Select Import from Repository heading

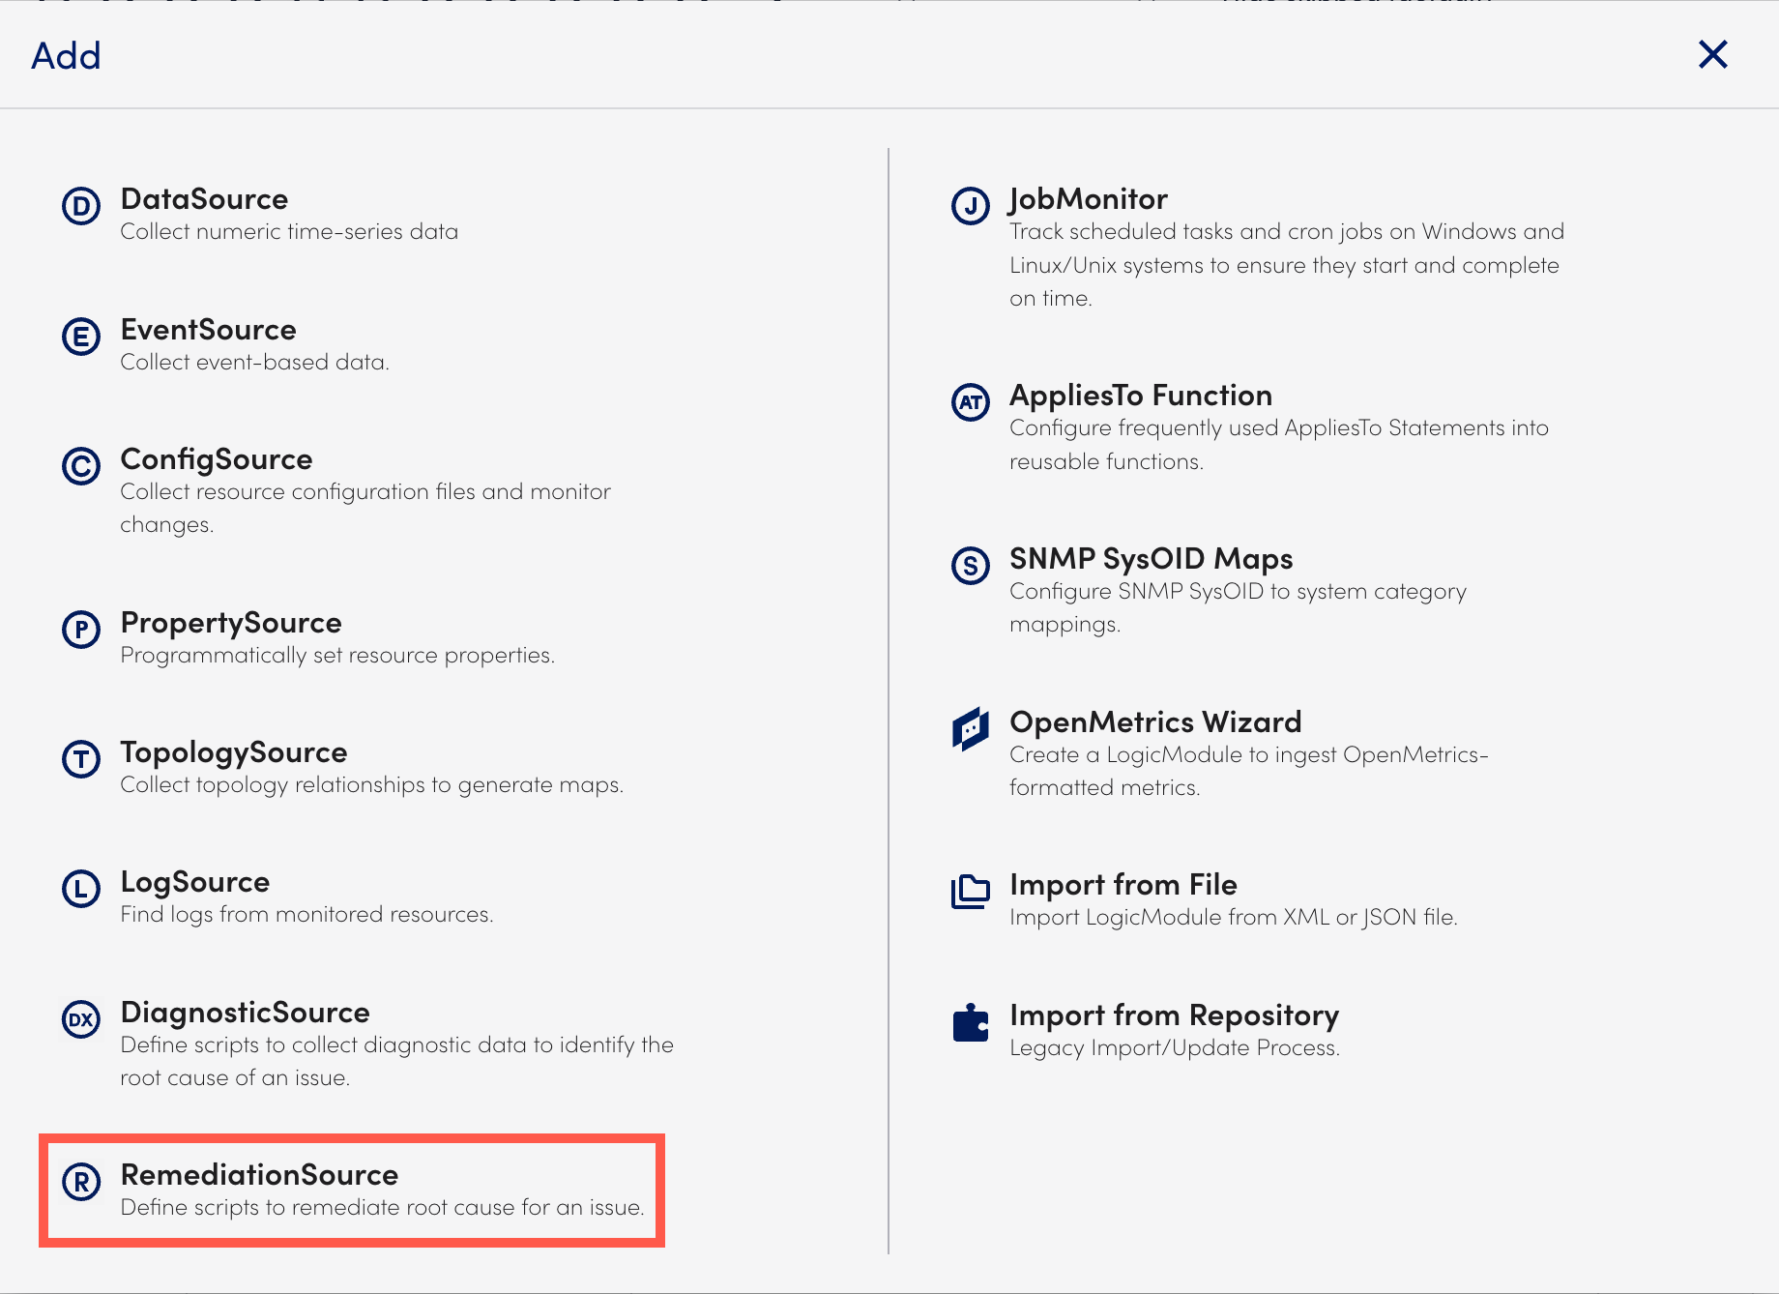[1174, 1015]
